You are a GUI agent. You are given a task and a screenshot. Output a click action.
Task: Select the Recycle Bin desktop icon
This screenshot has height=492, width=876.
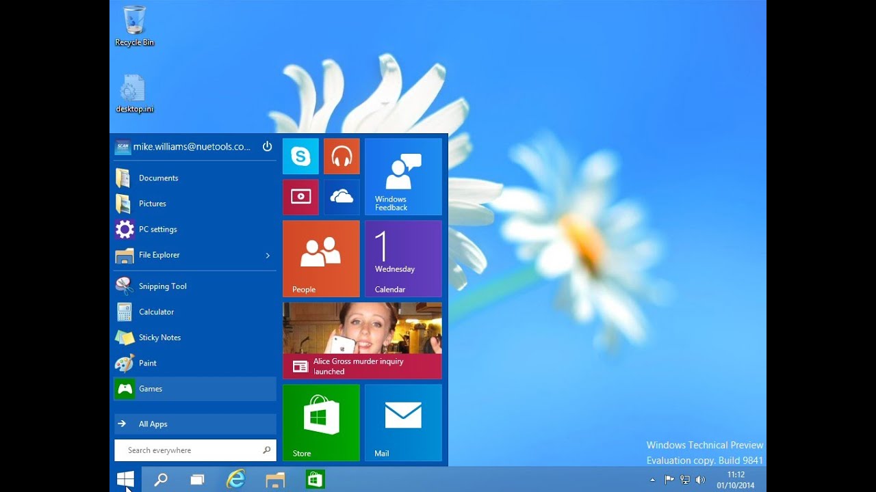point(134,26)
